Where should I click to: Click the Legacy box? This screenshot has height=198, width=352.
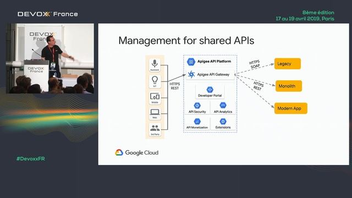(288, 64)
